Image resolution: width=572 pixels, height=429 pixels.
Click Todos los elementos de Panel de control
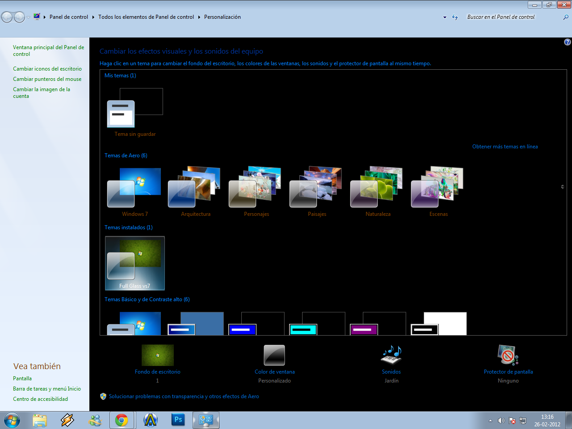146,17
